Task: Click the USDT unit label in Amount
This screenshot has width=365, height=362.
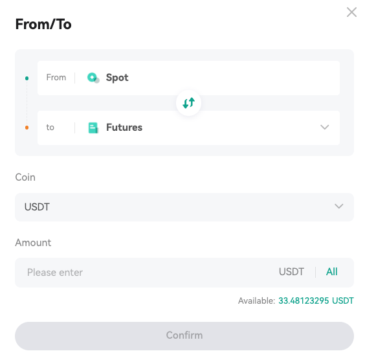Action: [291, 271]
